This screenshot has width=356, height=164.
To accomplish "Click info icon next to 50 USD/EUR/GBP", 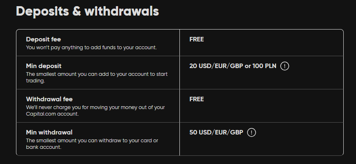I will [x=252, y=132].
